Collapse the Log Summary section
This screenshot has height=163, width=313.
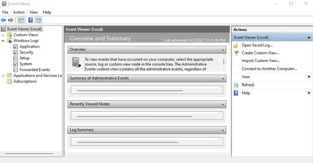click(x=223, y=130)
